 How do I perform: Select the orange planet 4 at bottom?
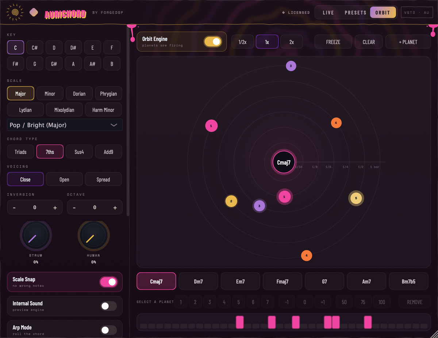307,256
